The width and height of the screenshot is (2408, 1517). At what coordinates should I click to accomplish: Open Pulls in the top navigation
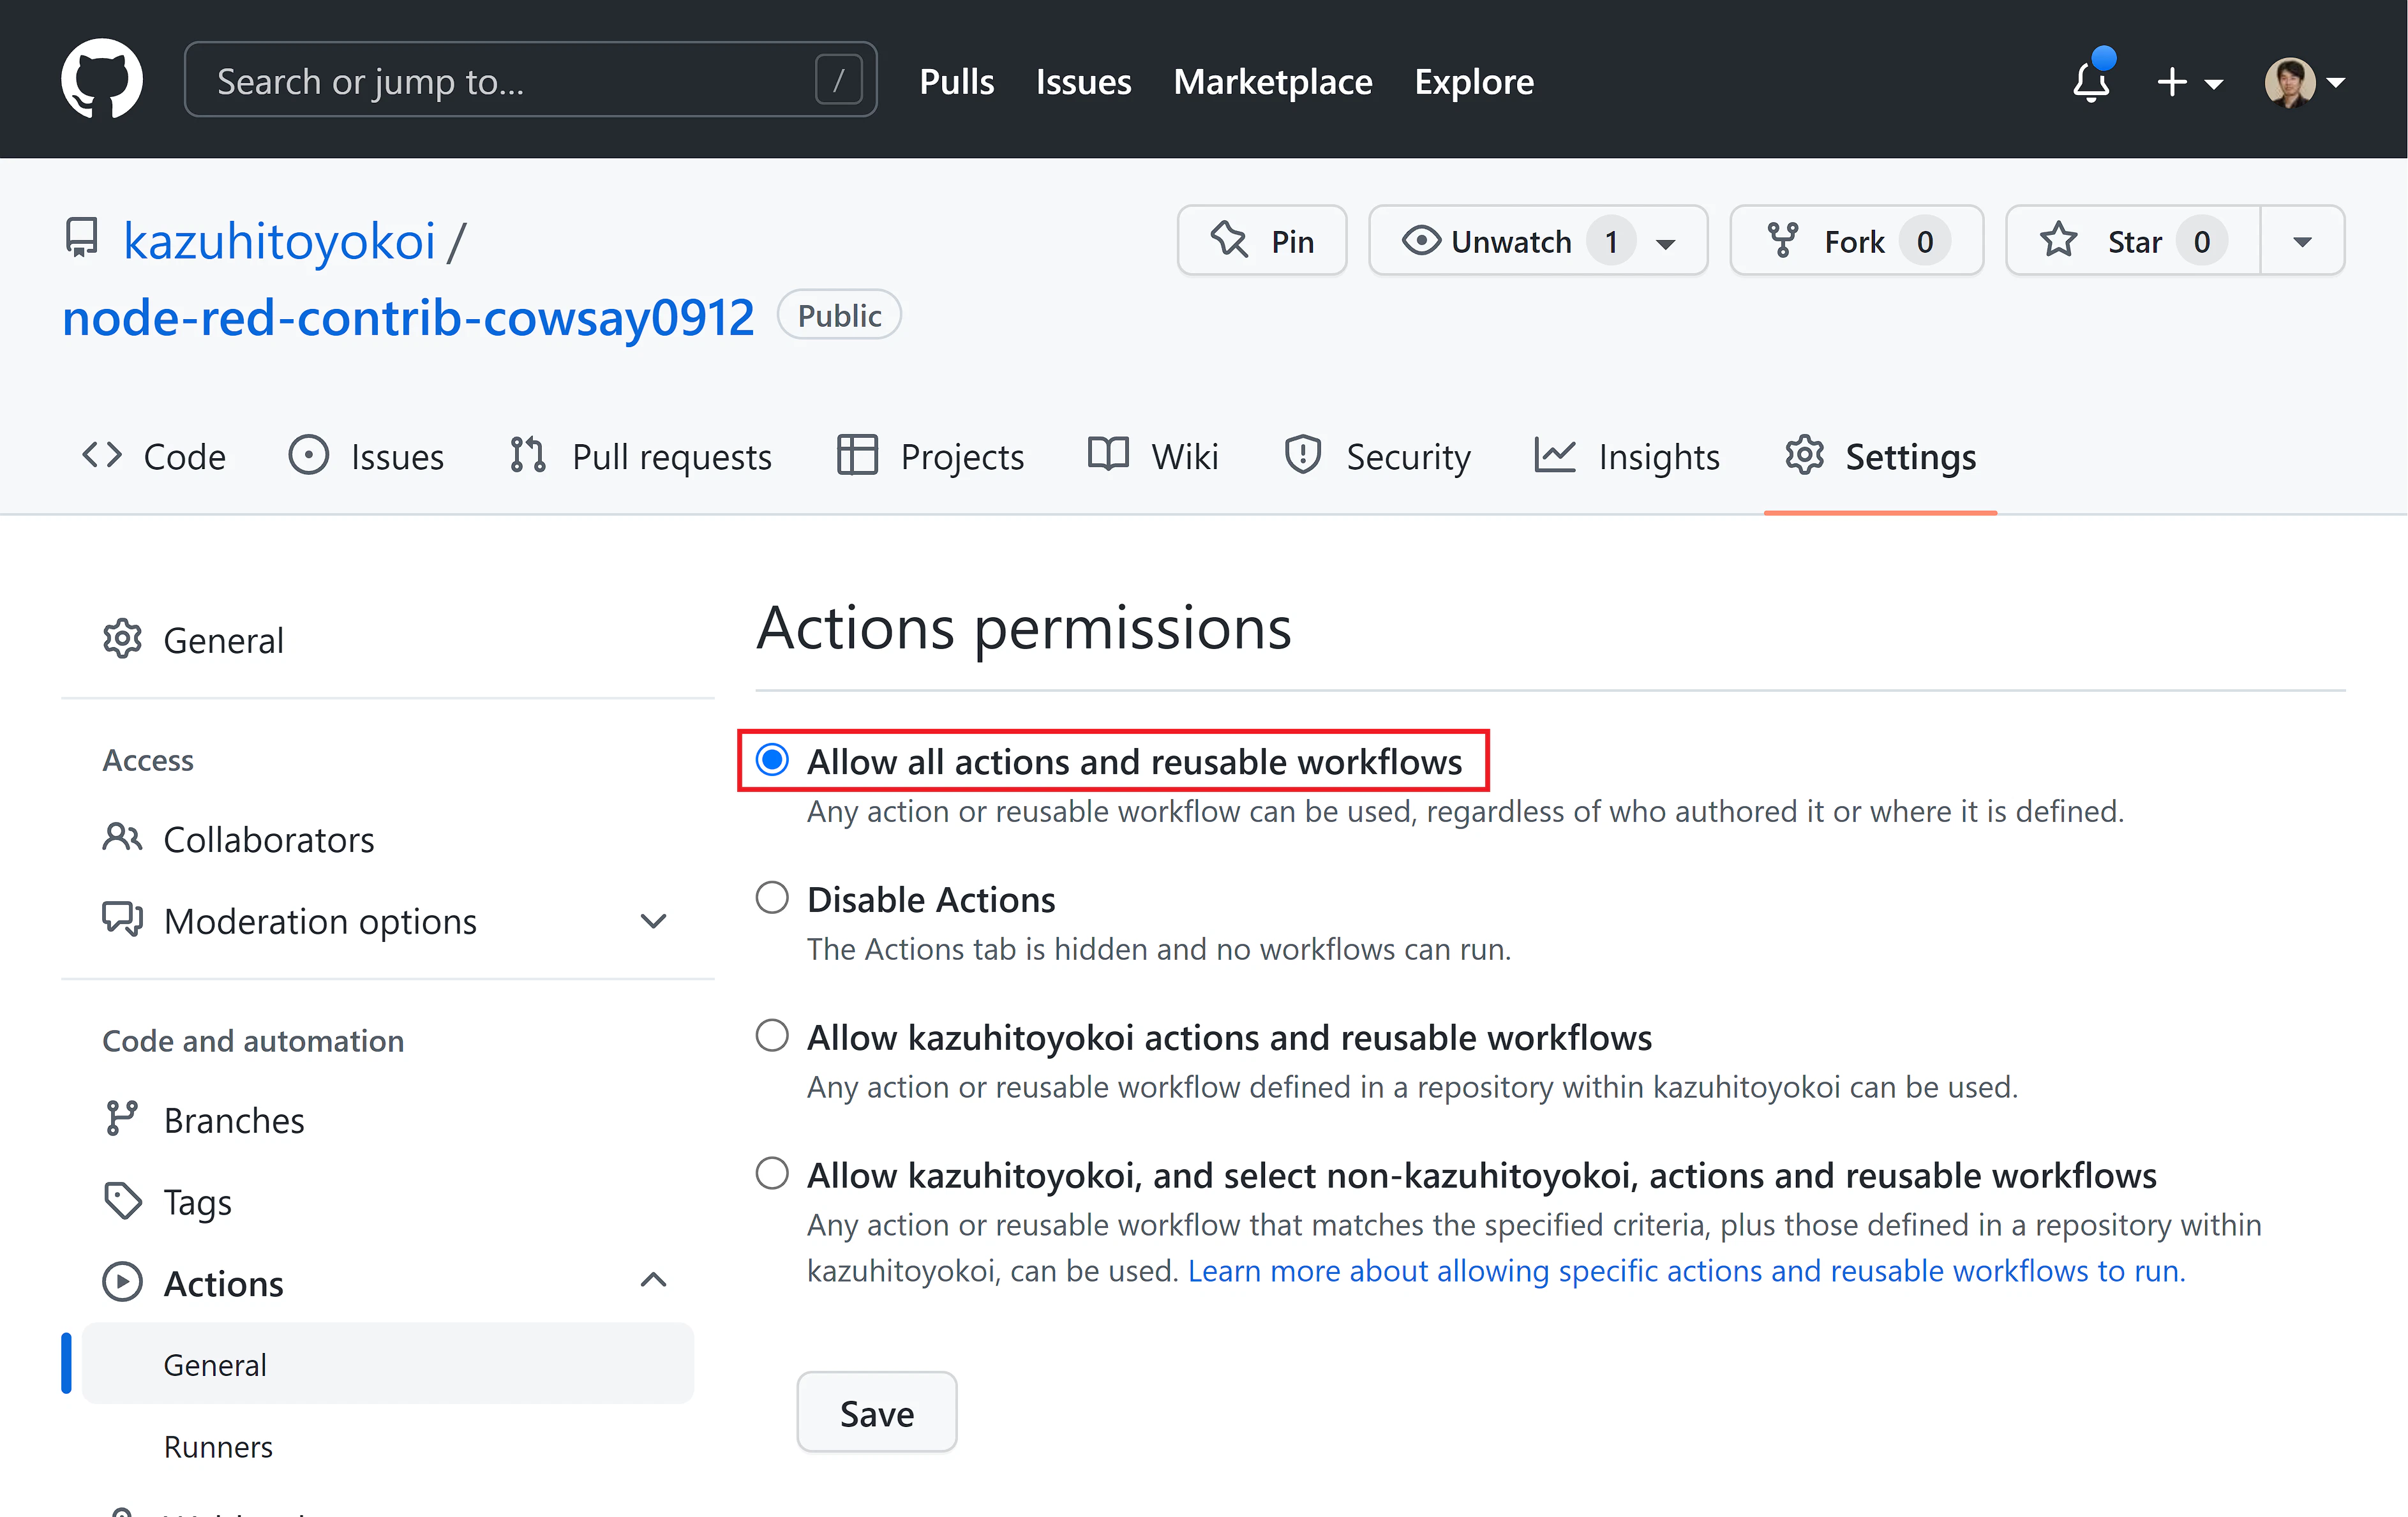pos(957,81)
